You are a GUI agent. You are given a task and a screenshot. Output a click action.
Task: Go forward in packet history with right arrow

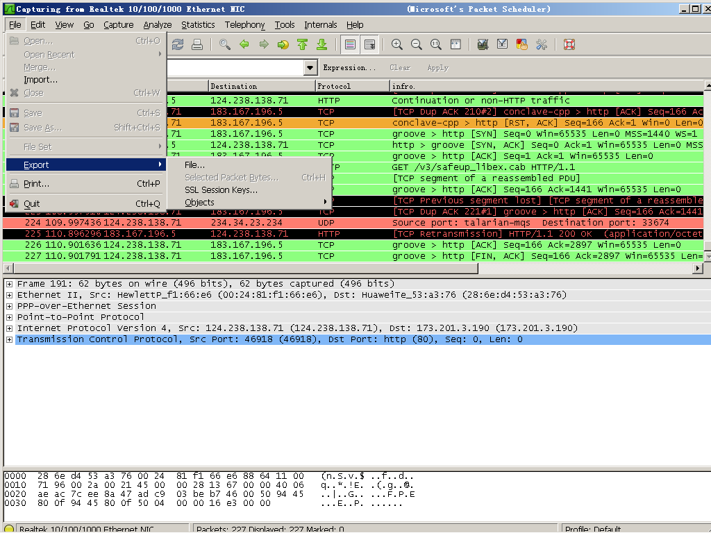coord(264,44)
